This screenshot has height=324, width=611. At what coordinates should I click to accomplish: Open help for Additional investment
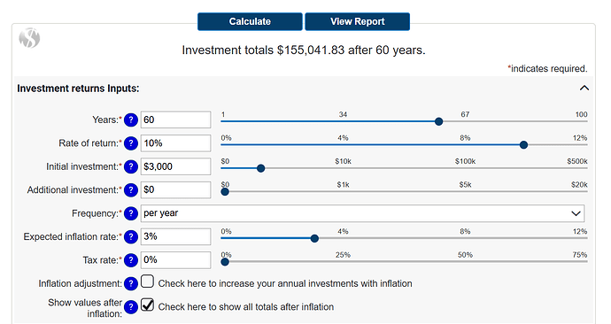click(131, 190)
